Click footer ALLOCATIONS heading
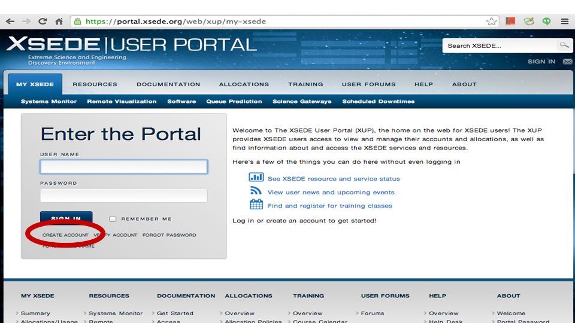This screenshot has height=323, width=575. click(x=248, y=295)
